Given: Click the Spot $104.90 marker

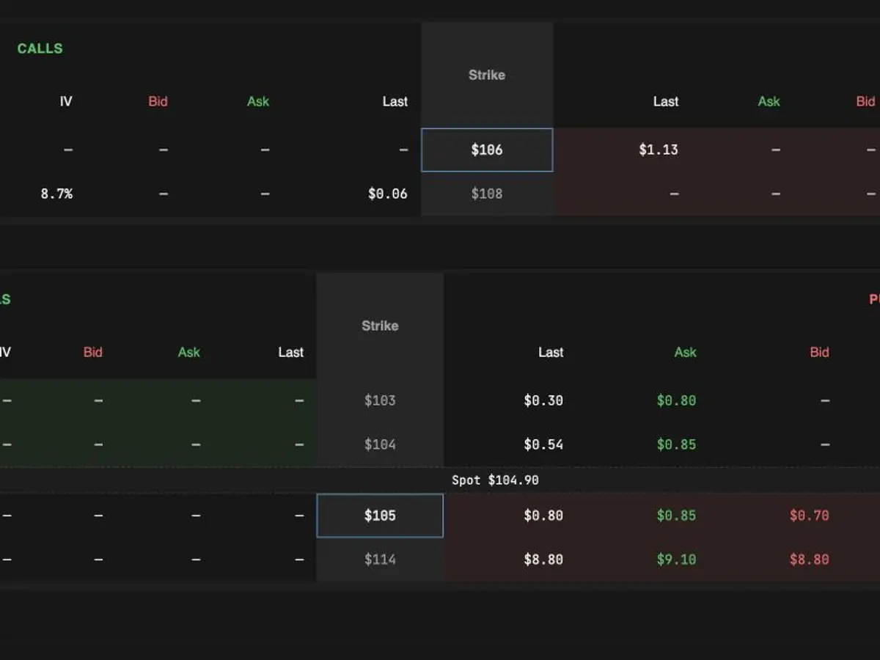Looking at the screenshot, I should (x=495, y=480).
